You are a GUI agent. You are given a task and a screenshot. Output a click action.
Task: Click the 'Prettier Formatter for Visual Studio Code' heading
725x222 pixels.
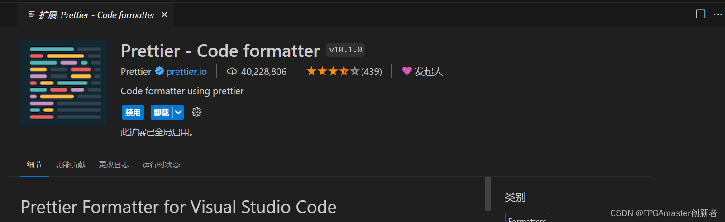(179, 207)
